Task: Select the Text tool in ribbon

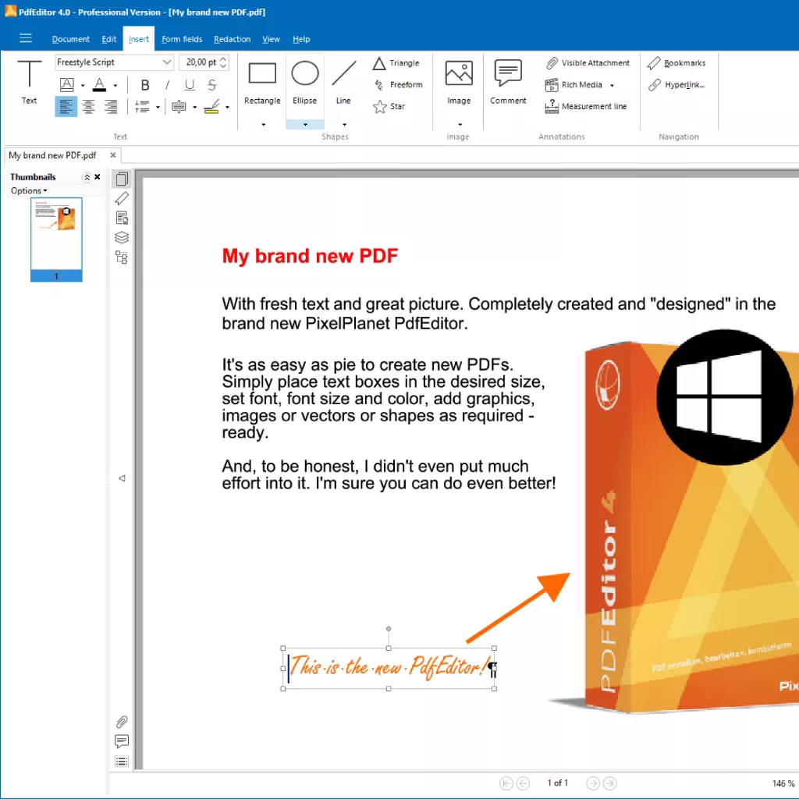Action: [x=29, y=81]
